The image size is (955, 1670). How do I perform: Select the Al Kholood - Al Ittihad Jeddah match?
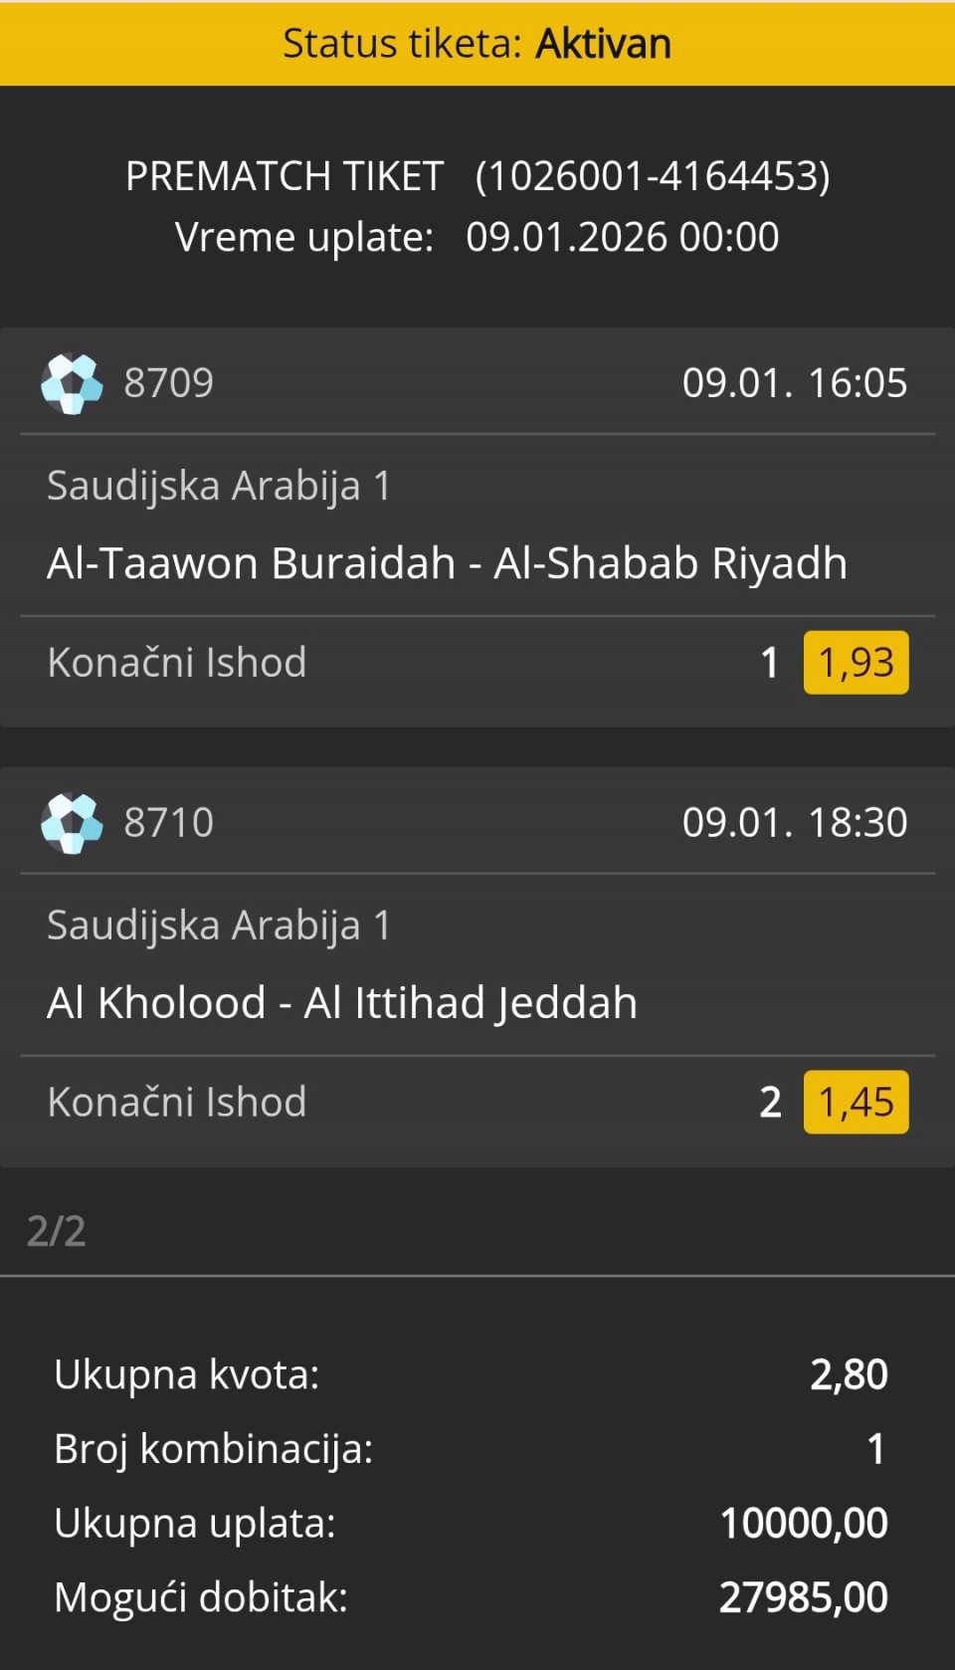point(341,1003)
